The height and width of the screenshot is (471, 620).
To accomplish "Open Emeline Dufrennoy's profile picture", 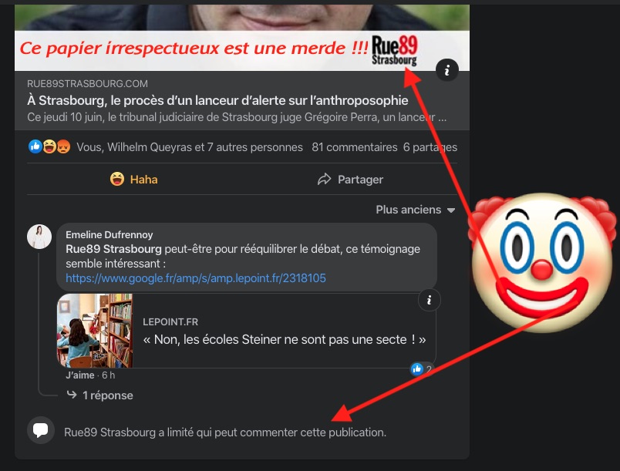I will click(39, 237).
